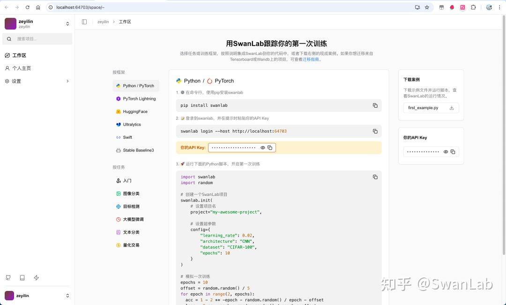Image resolution: width=506 pixels, height=305 pixels.
Task: Click the search magnifier icon
Action: 9,39
